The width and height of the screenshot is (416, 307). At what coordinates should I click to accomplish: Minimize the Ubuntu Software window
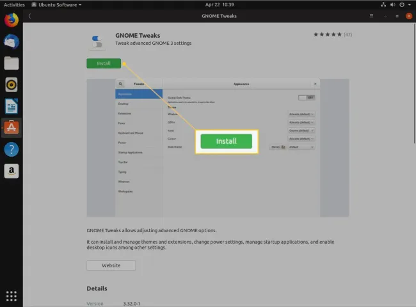pos(385,16)
